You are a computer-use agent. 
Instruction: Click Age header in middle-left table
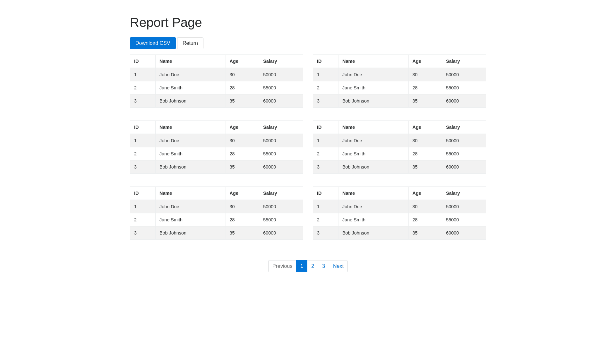tap(234, 127)
